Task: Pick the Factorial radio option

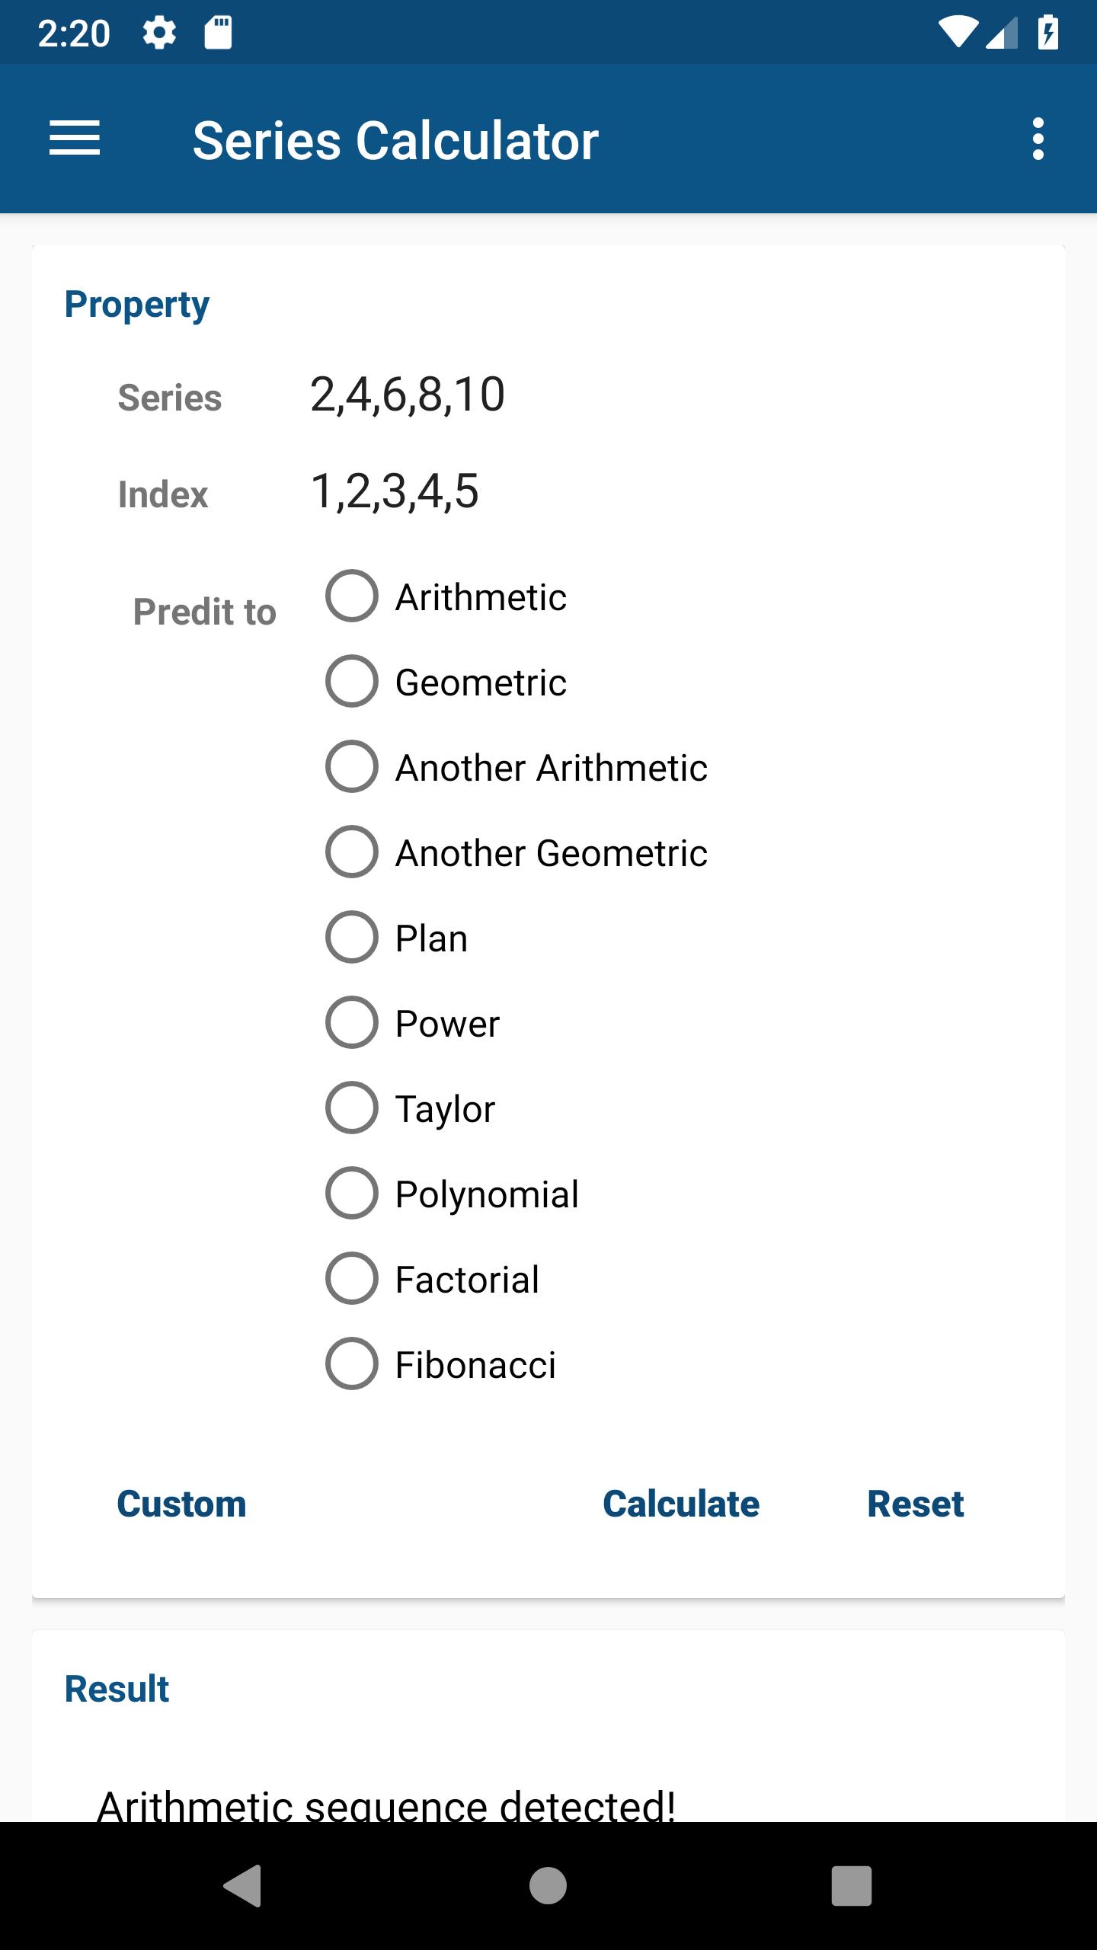Action: [433, 1279]
